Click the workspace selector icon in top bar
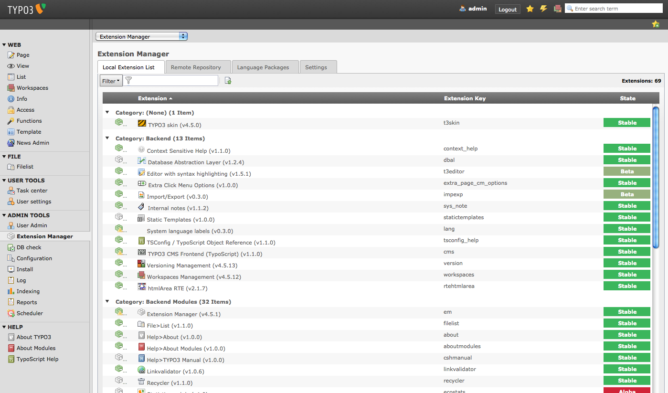Viewport: 668px width, 393px height. (x=557, y=9)
